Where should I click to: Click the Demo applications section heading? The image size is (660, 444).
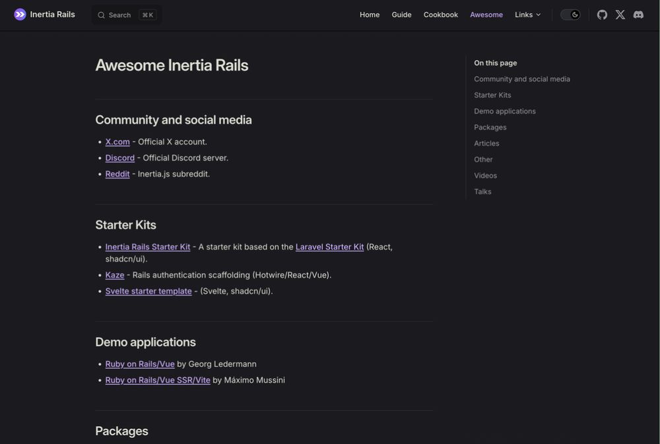(146, 342)
